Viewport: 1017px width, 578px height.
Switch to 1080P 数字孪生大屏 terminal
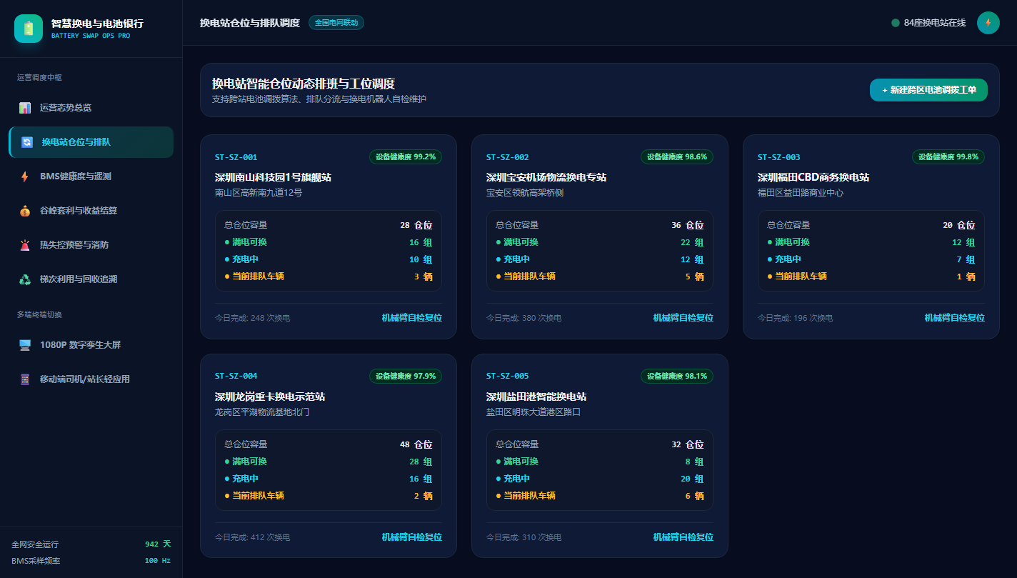click(91, 345)
